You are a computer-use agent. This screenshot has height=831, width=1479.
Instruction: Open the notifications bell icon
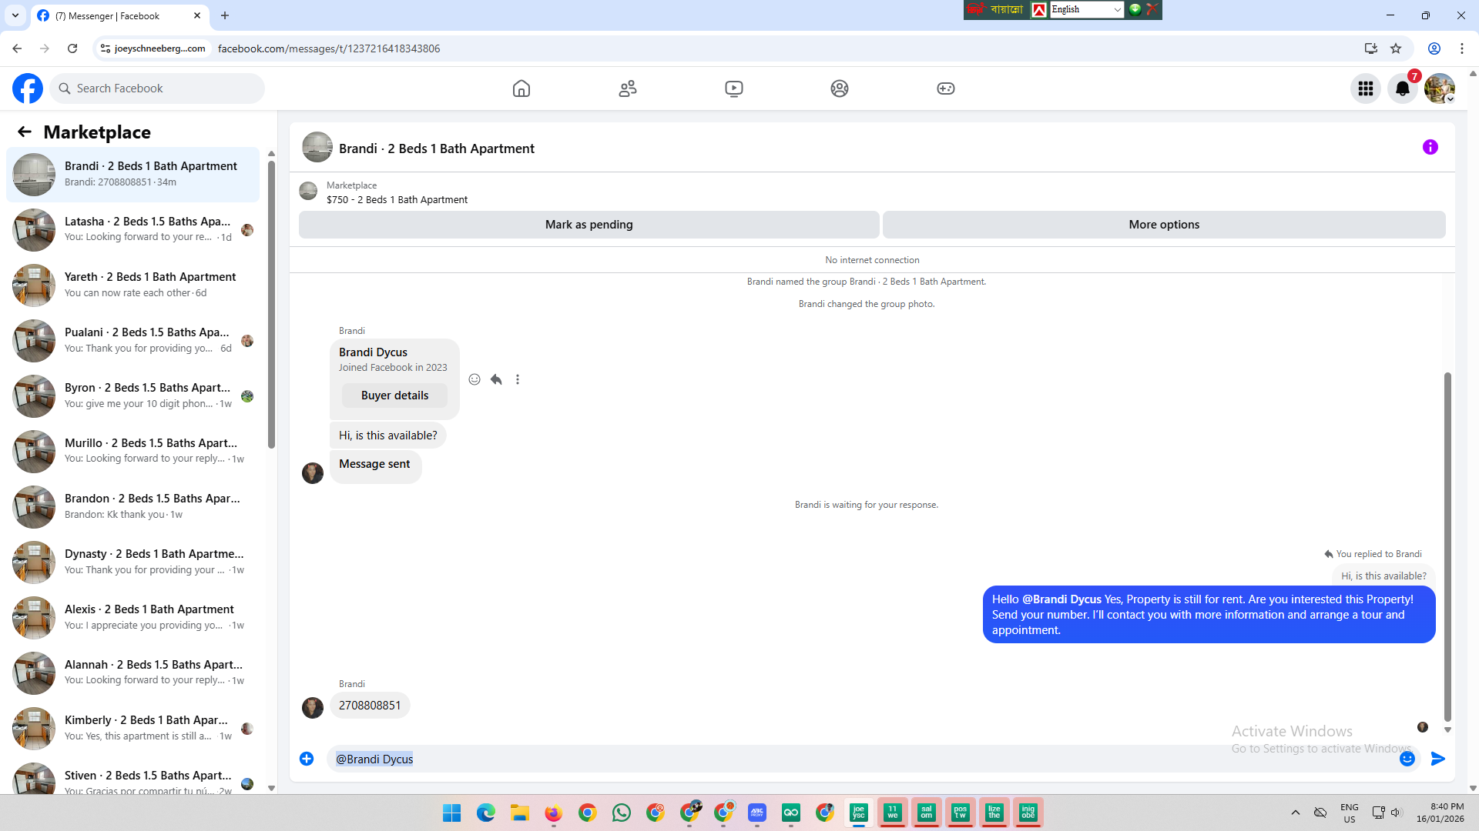1403,88
